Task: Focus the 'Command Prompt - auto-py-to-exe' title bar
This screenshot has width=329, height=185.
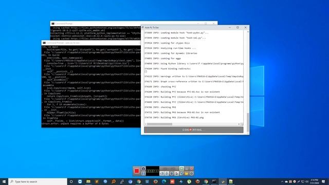Action: pyautogui.click(x=91, y=43)
